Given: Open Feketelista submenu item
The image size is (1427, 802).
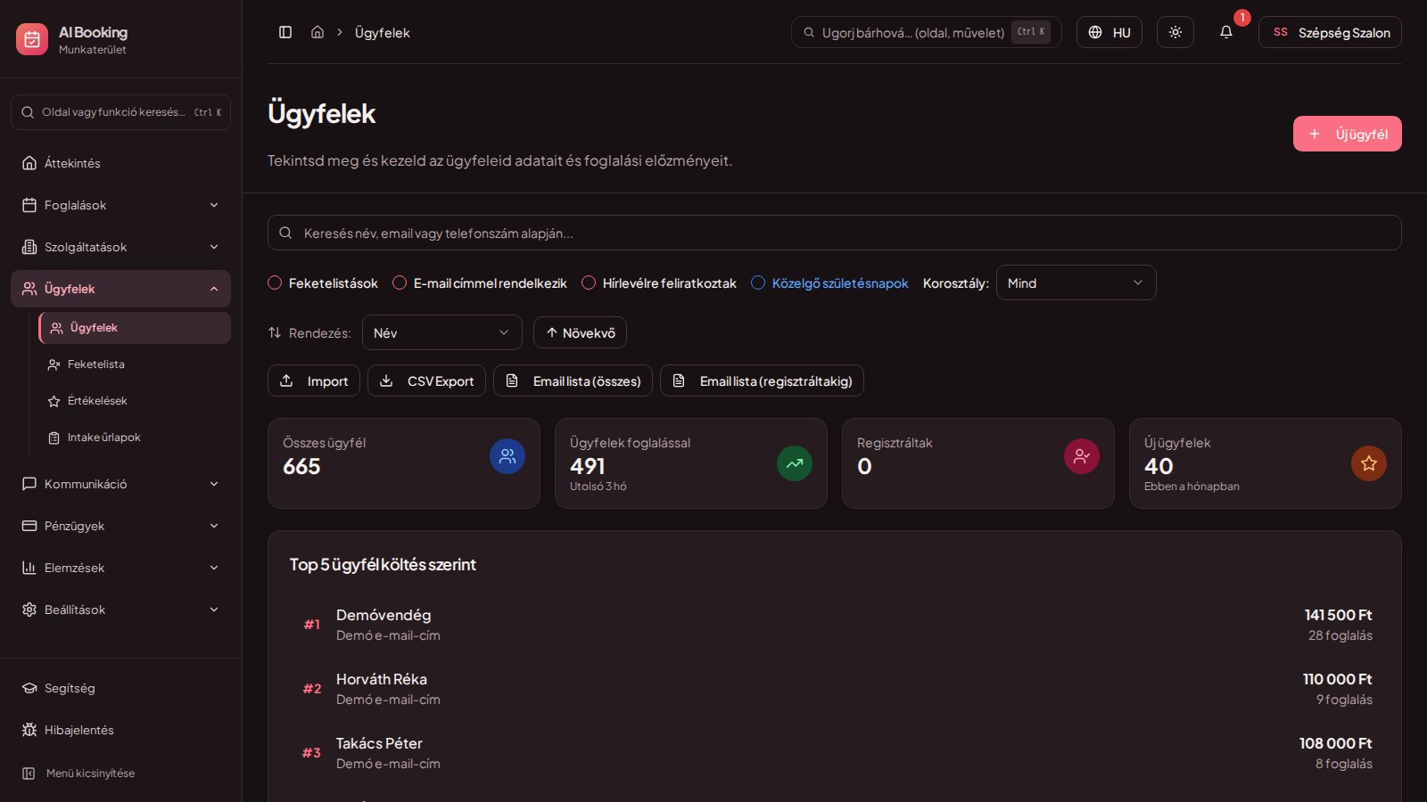Looking at the screenshot, I should click(135, 364).
